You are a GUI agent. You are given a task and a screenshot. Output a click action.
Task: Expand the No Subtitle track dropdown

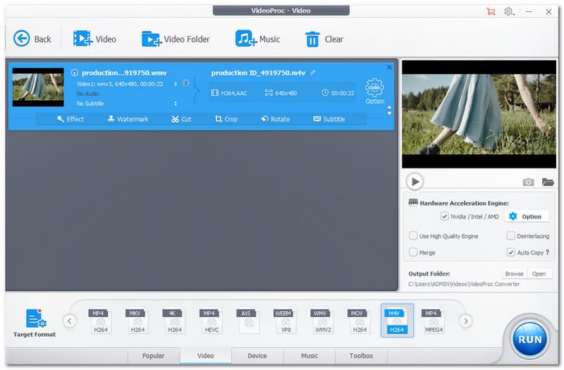(x=176, y=104)
